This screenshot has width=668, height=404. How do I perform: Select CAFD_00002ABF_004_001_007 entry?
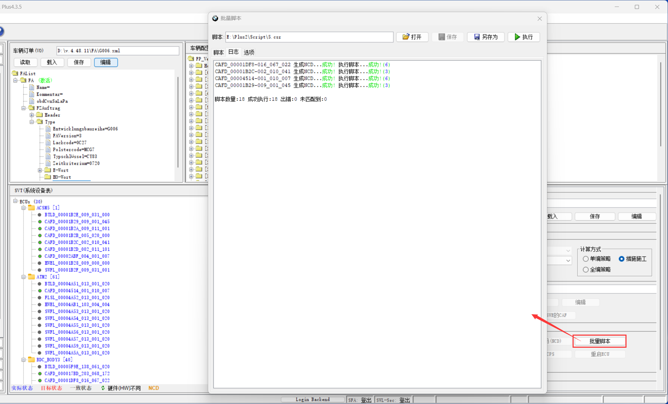click(77, 256)
